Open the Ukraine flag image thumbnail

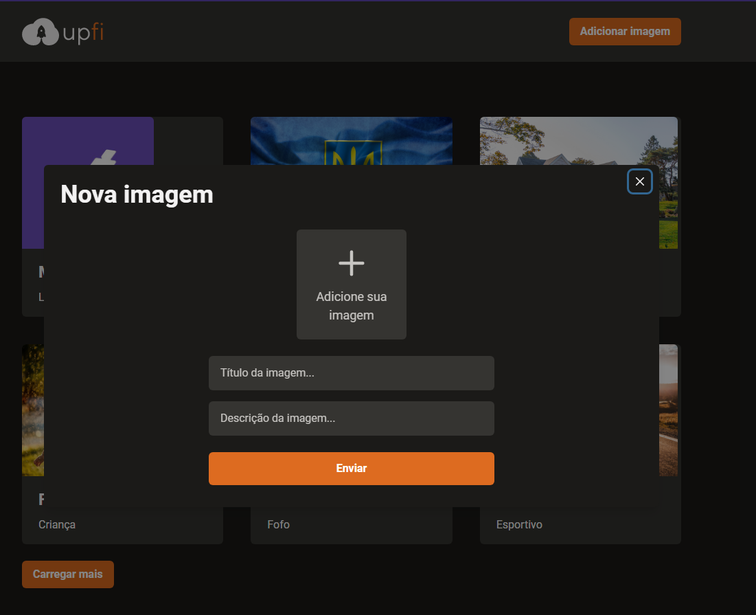[352, 141]
